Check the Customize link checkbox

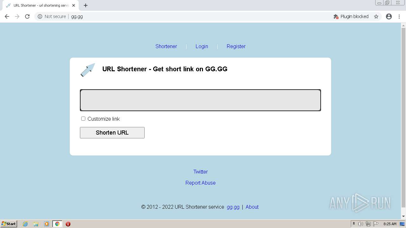click(83, 118)
